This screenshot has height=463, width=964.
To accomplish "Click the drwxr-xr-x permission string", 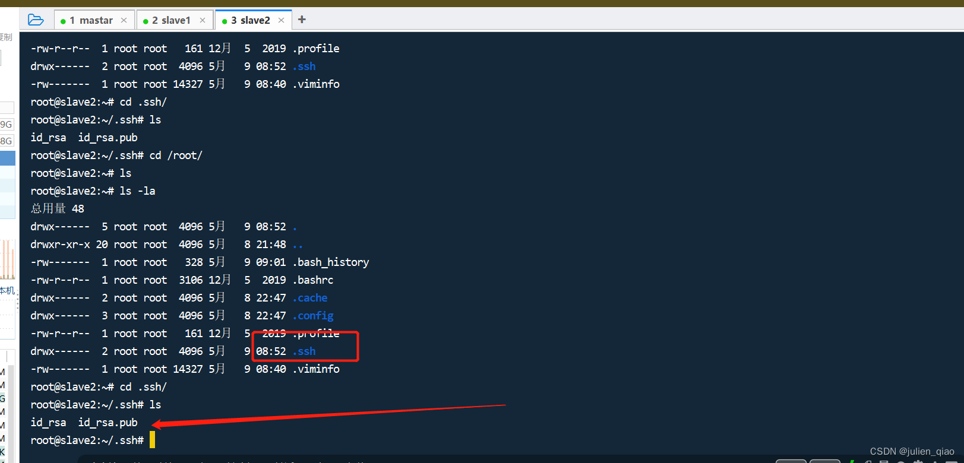I will click(60, 245).
